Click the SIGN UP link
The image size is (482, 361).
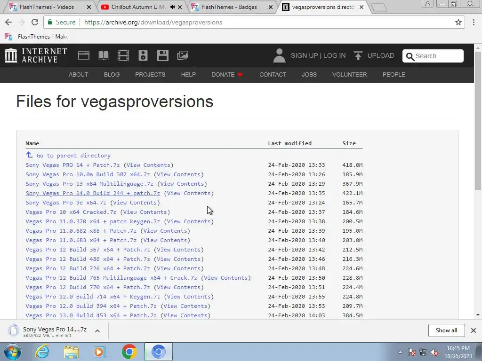pyautogui.click(x=305, y=55)
